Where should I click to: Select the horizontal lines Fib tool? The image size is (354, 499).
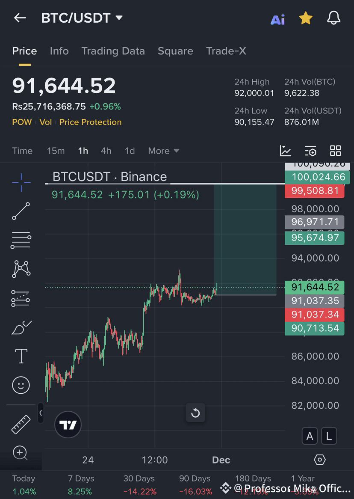tap(21, 240)
